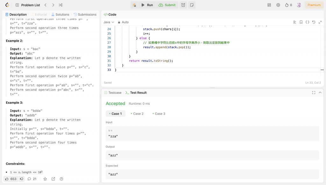Open the help question mark icon
This screenshot has width=326, height=185.
61,179
